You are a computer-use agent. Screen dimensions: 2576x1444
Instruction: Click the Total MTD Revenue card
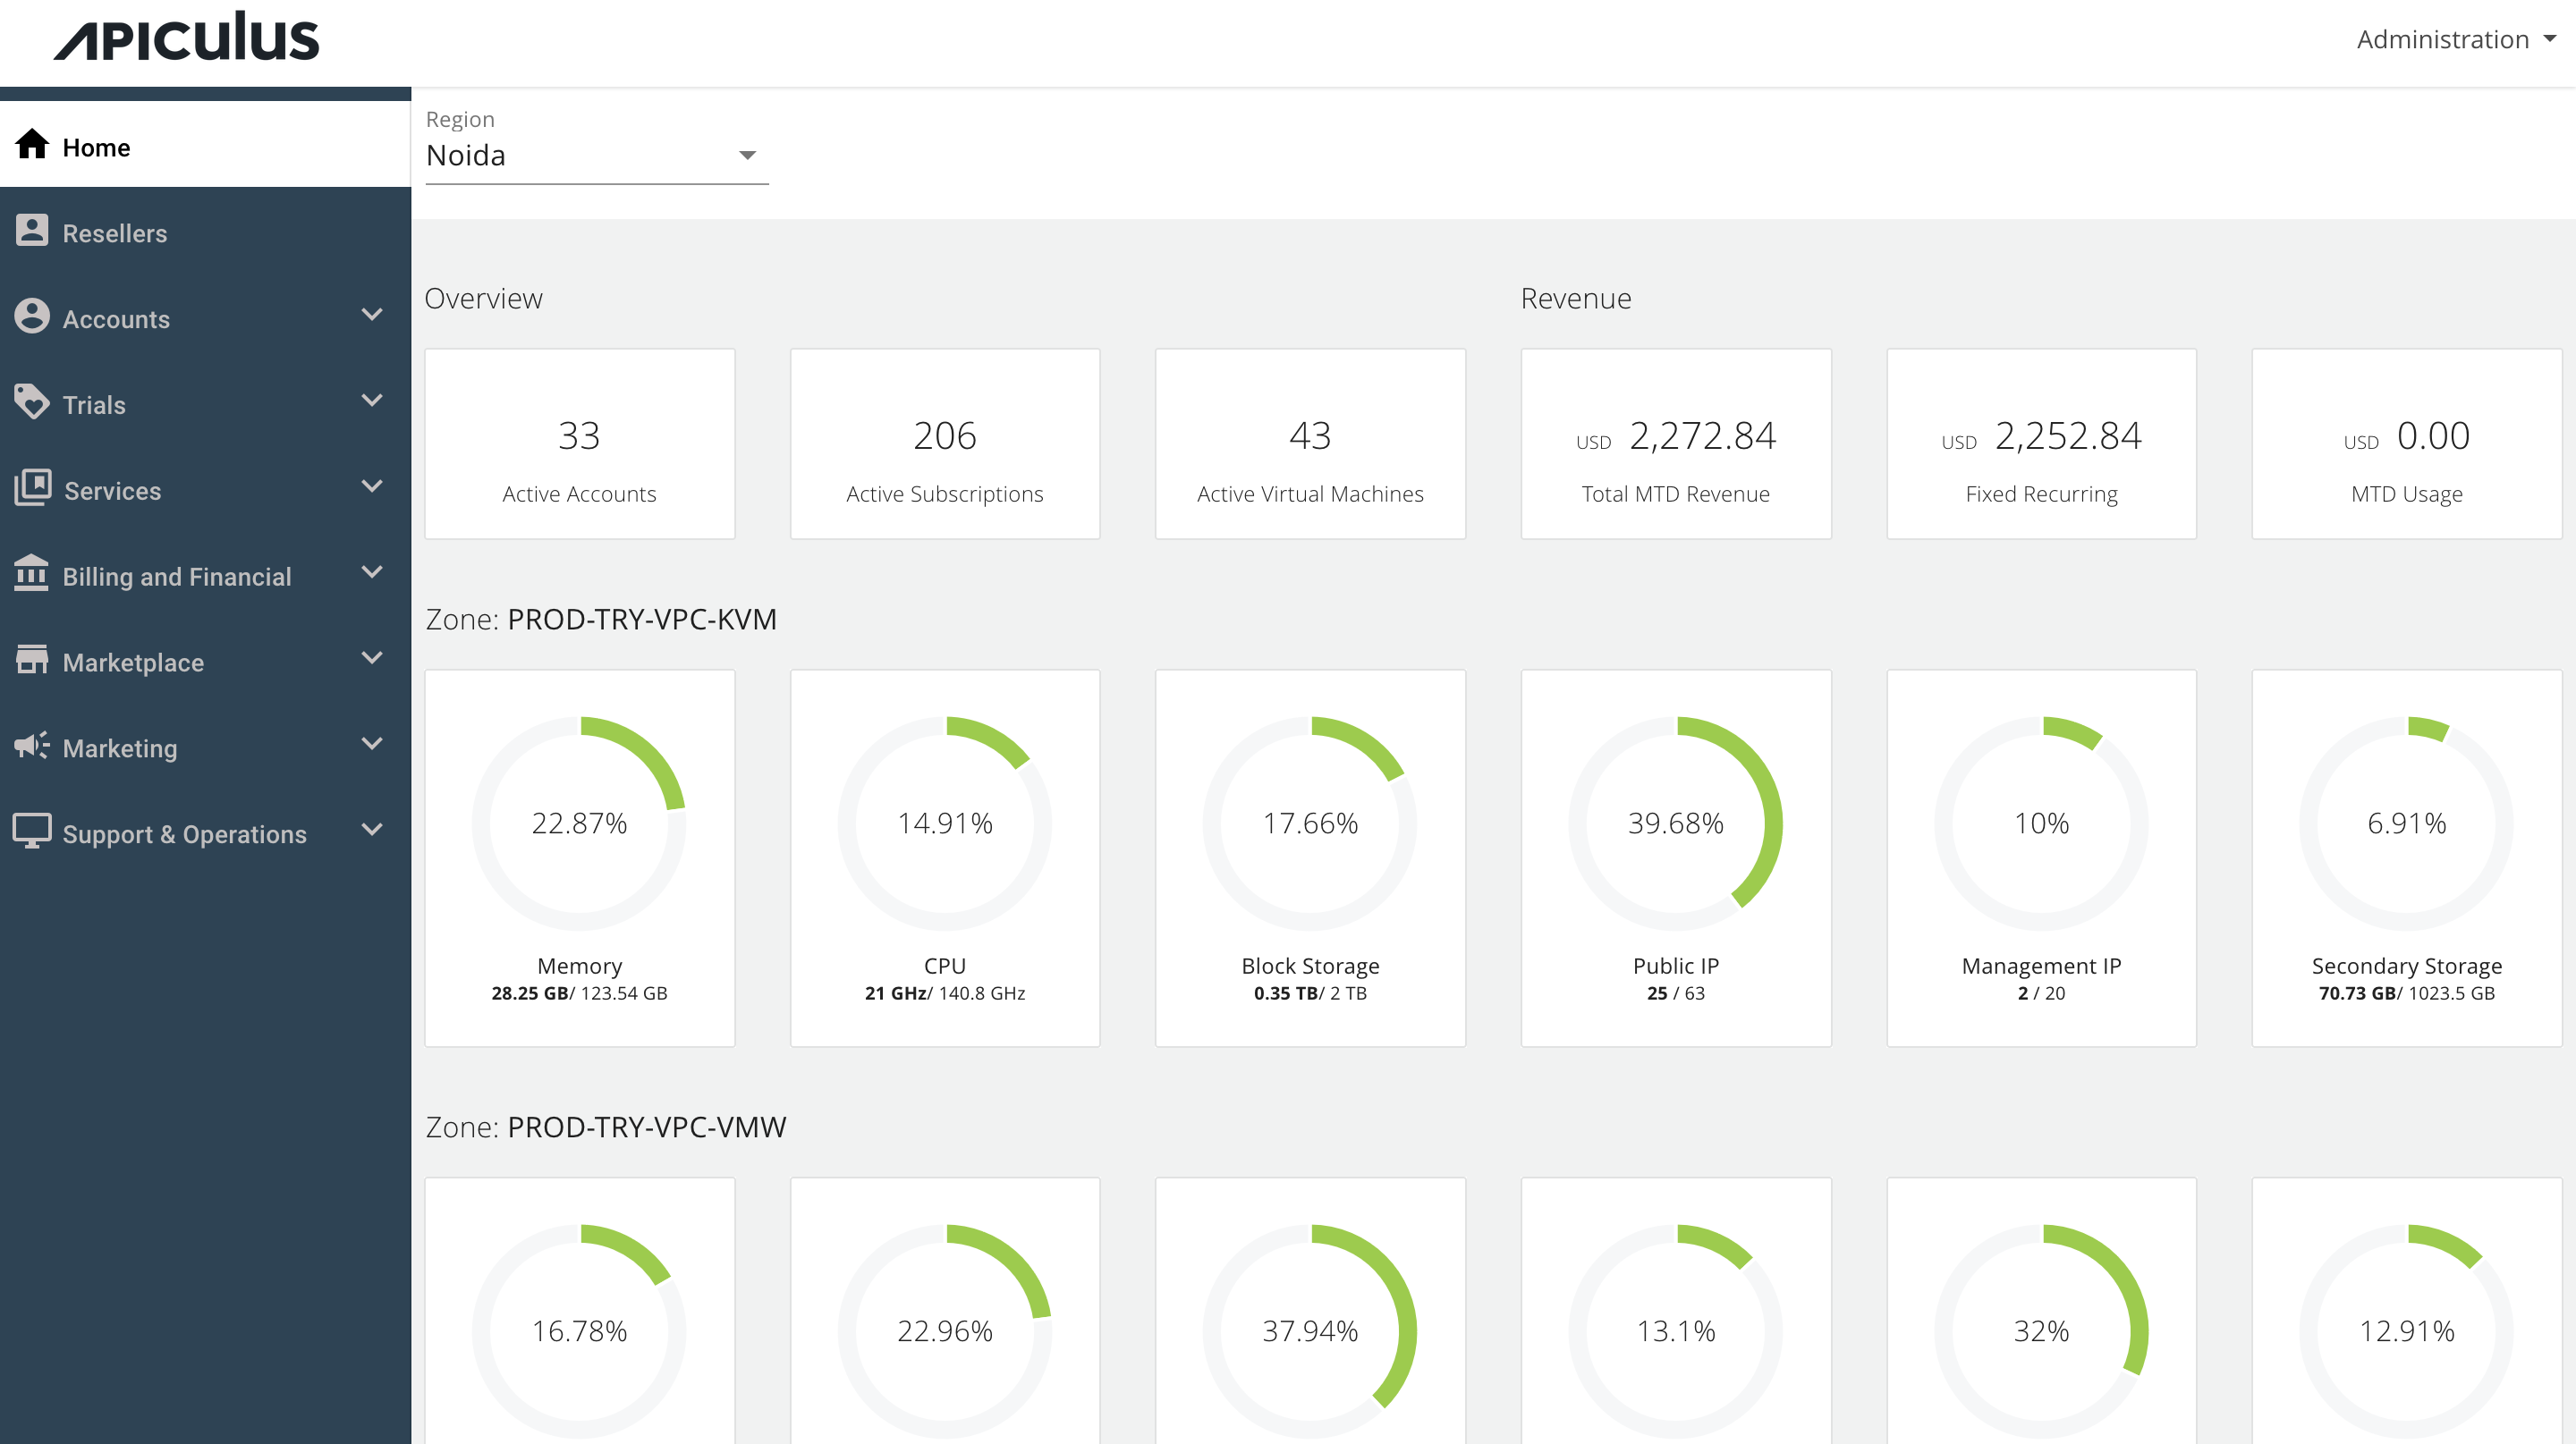pos(1676,443)
